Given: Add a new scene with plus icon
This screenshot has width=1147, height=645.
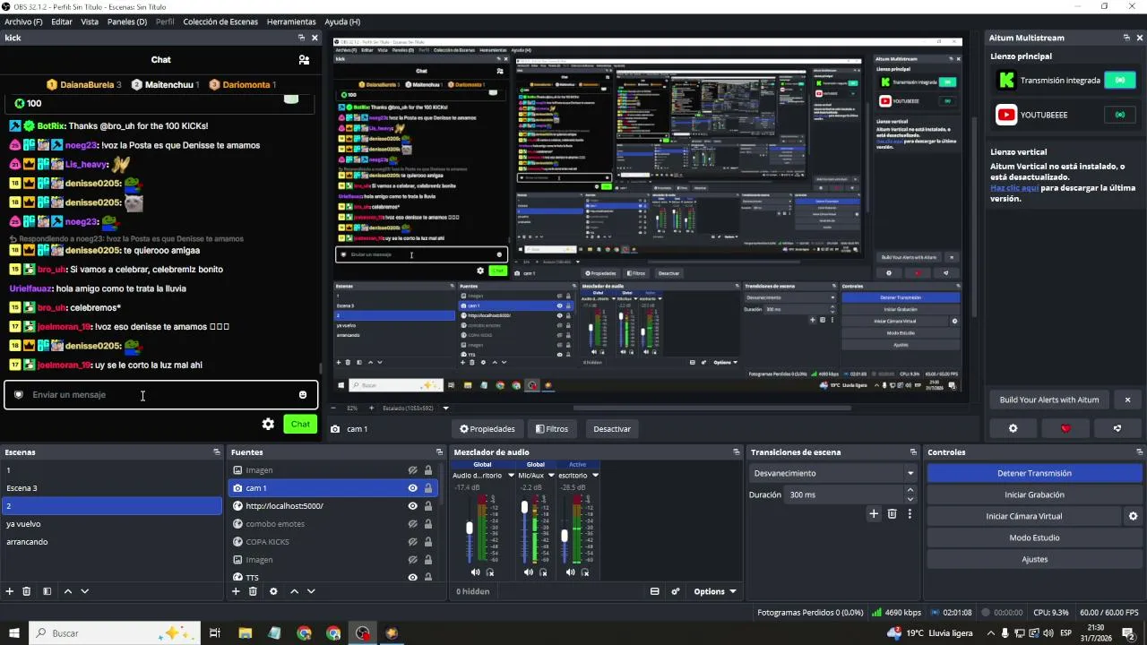Looking at the screenshot, I should pyautogui.click(x=10, y=591).
